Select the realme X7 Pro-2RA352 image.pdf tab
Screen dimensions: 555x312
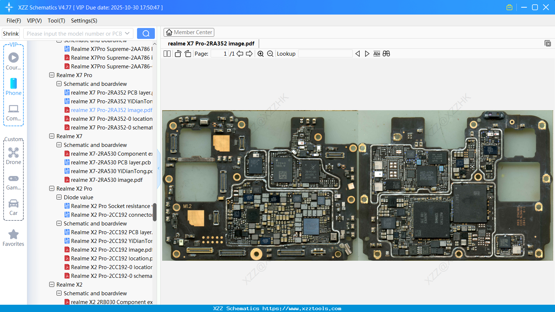[211, 44]
